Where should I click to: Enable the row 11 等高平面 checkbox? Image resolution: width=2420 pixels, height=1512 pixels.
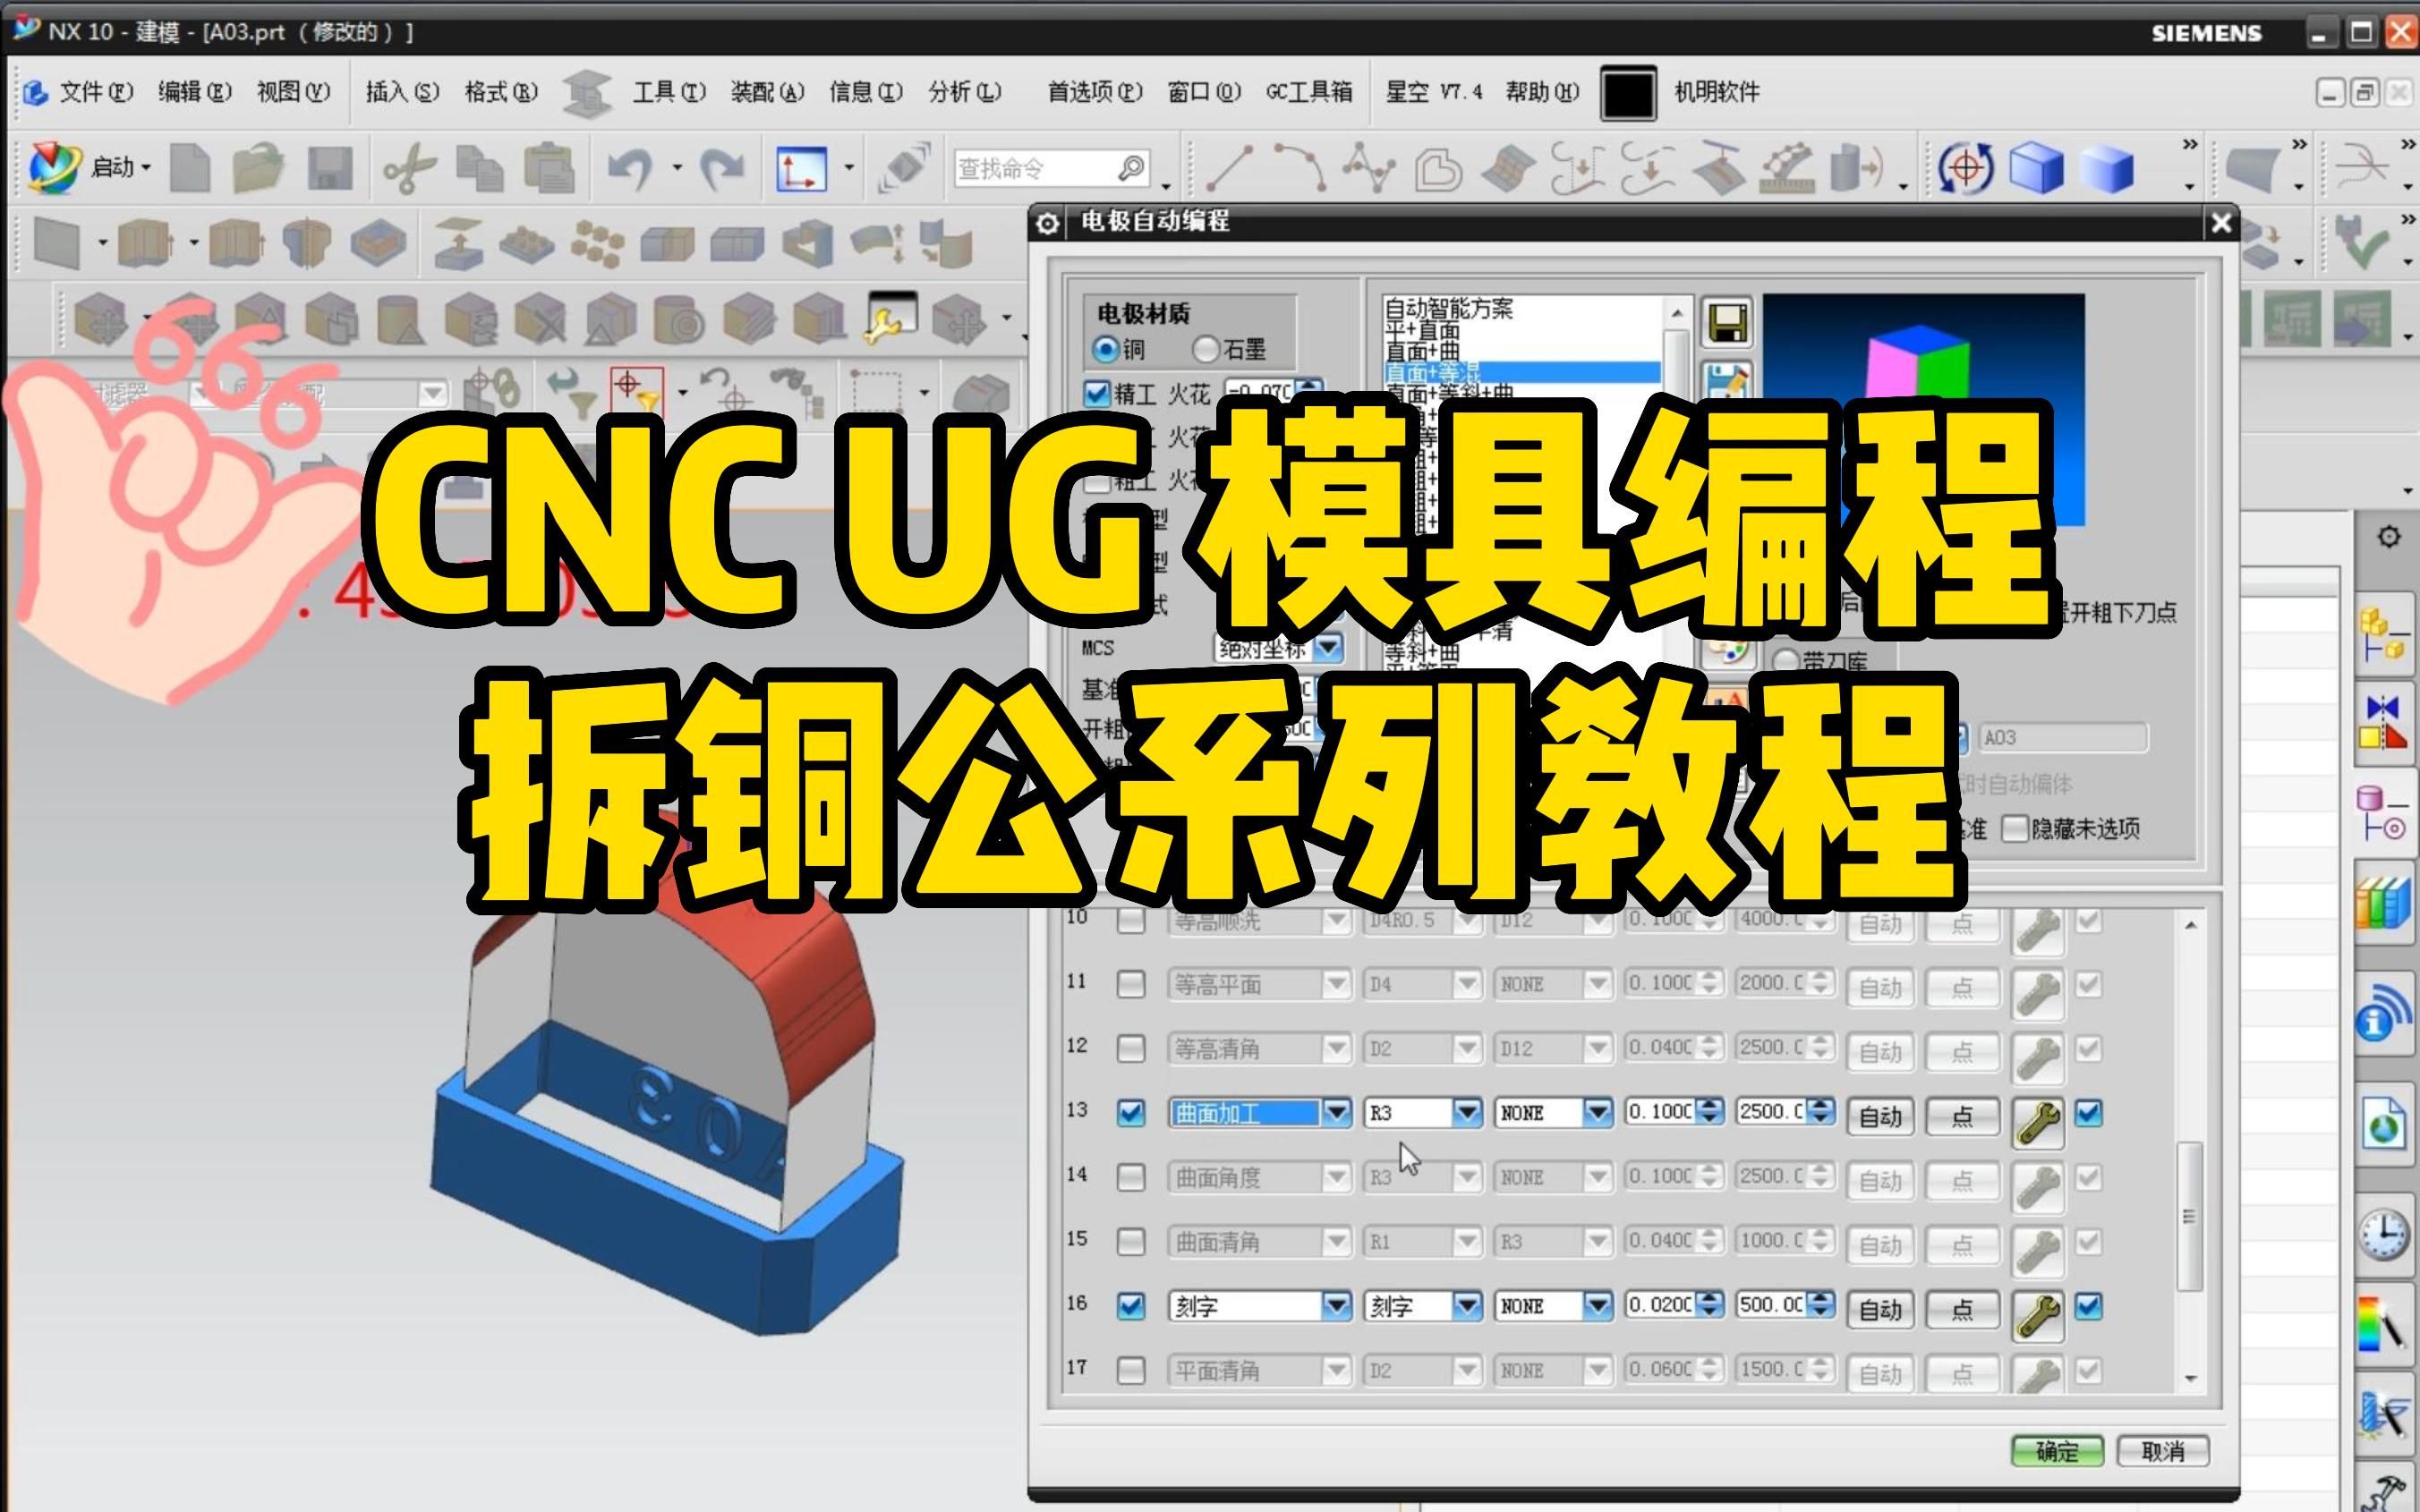1131,984
